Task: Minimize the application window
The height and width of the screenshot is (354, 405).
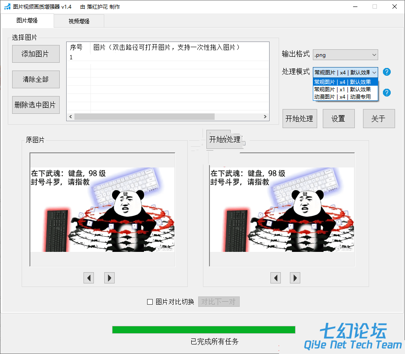Action: [x=355, y=7]
